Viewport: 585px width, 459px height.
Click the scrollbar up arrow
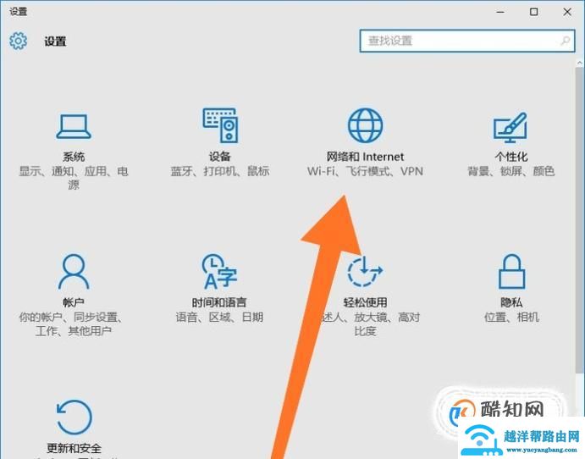click(x=580, y=63)
